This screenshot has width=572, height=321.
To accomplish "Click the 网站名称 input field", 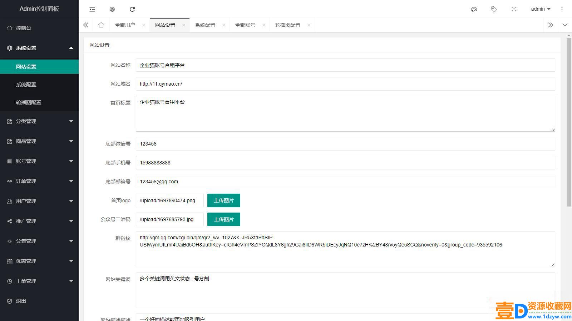I will [345, 65].
